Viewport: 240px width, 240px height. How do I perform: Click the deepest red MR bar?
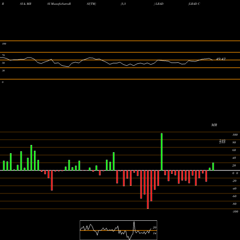point(148,190)
